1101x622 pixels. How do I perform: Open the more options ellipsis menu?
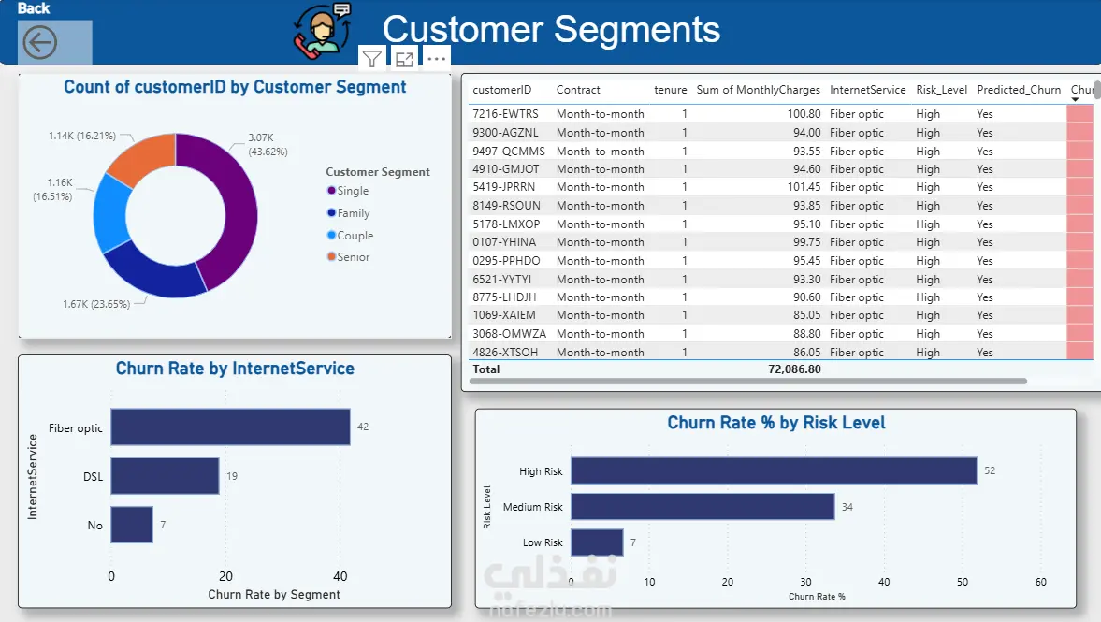pos(437,59)
